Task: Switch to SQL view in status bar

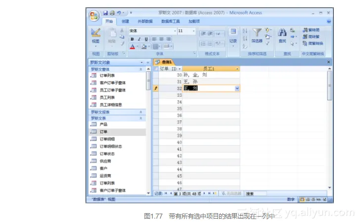Action: click(318, 199)
